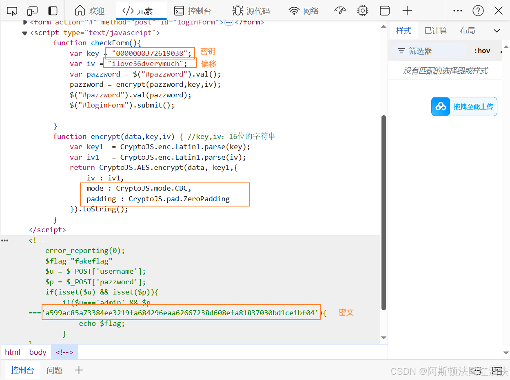Toggle the :hov element state button

point(482,51)
